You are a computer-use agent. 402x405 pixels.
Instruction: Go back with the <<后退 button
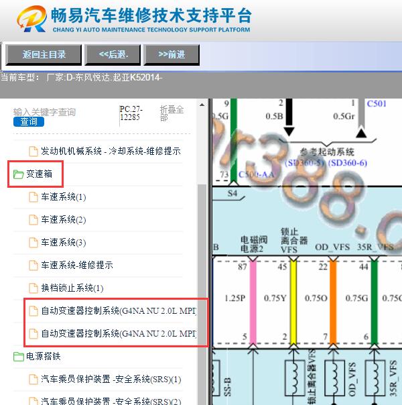pos(113,54)
